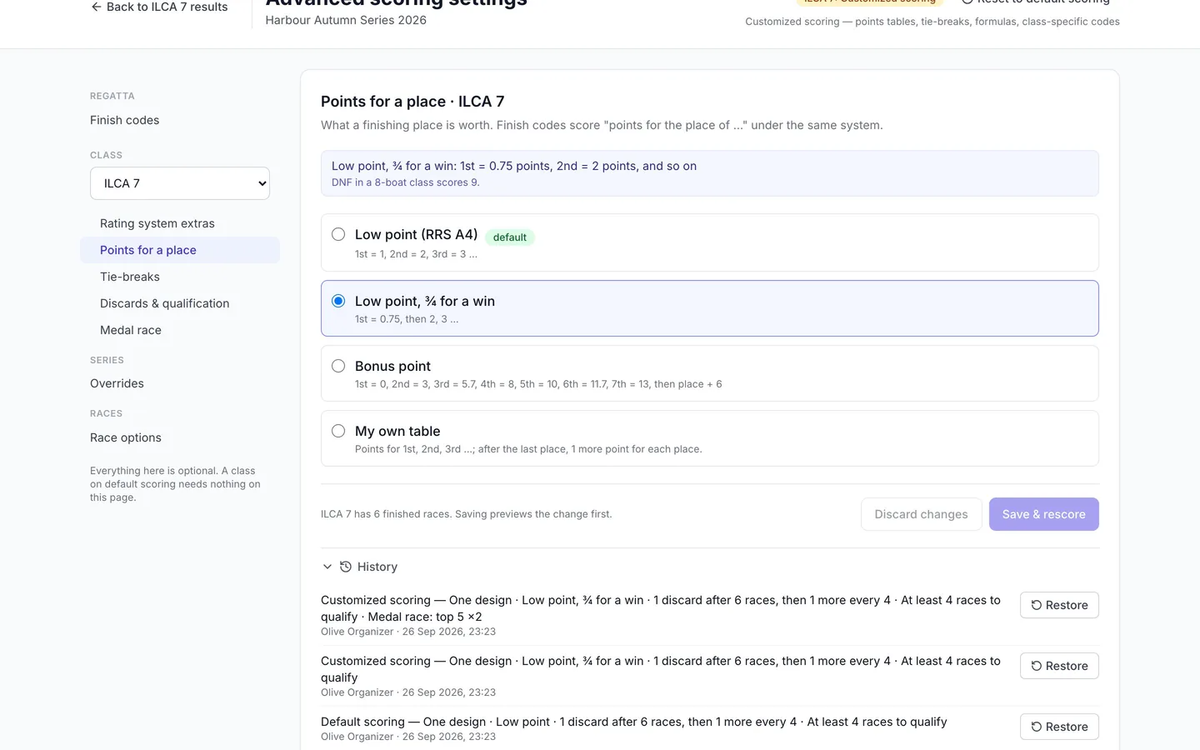Choose the Bonus point radio option
This screenshot has width=1200, height=750.
(x=338, y=366)
